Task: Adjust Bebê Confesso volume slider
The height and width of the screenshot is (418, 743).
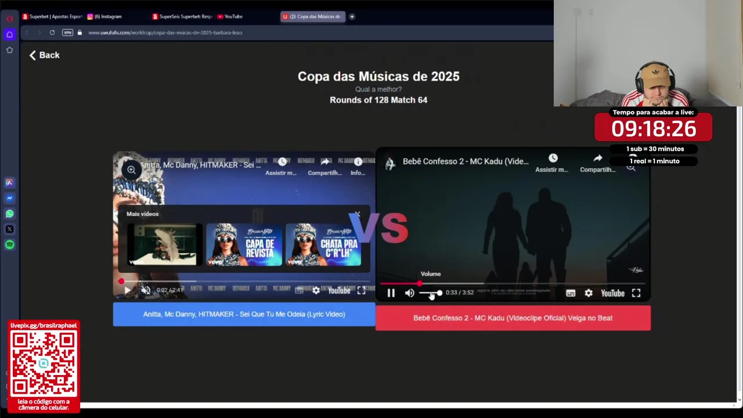Action: tap(430, 293)
